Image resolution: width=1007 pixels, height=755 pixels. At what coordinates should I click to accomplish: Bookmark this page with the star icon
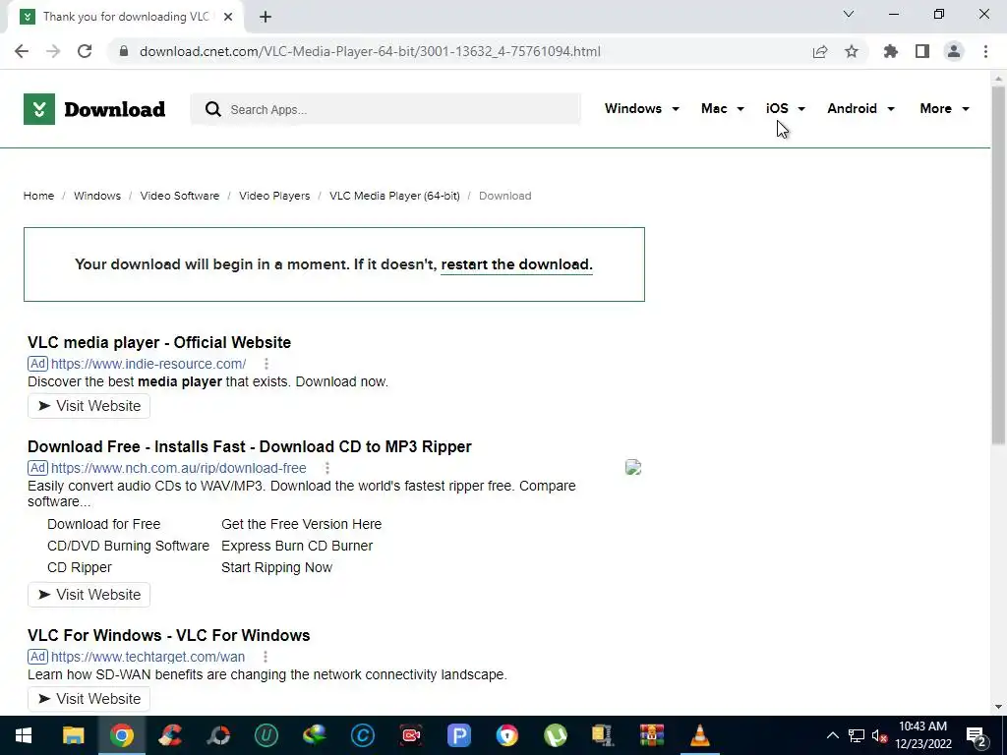point(852,51)
